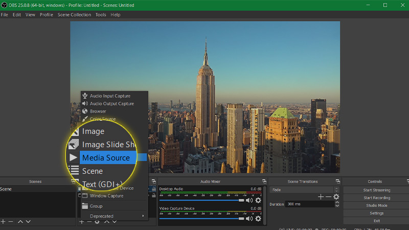Screen dimensions: 409x230
Task: Click the Image Slide Show icon
Action: [74, 144]
